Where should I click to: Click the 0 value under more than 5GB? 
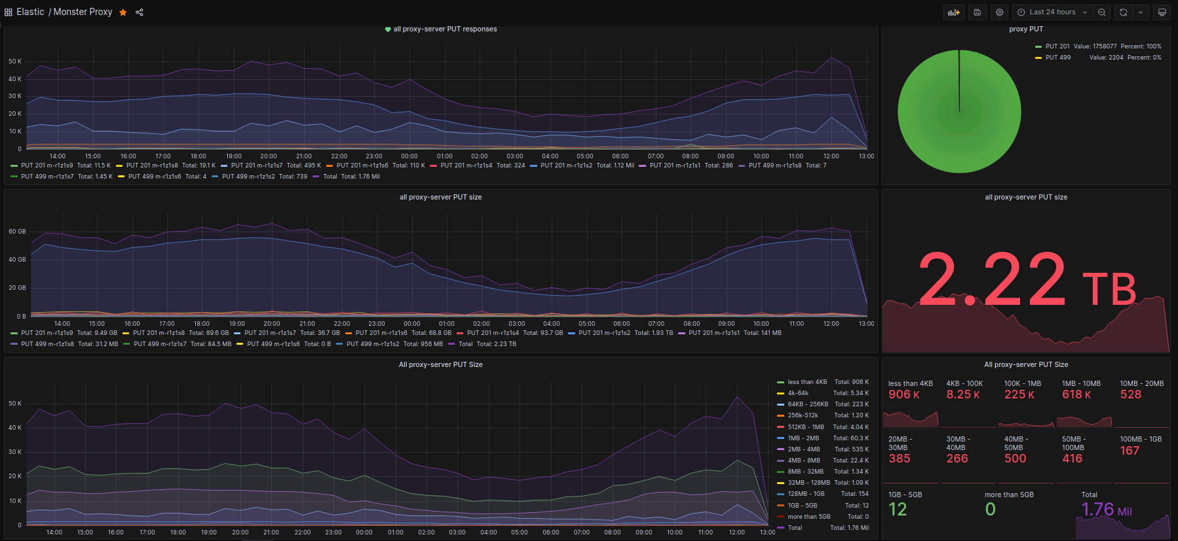pos(990,509)
